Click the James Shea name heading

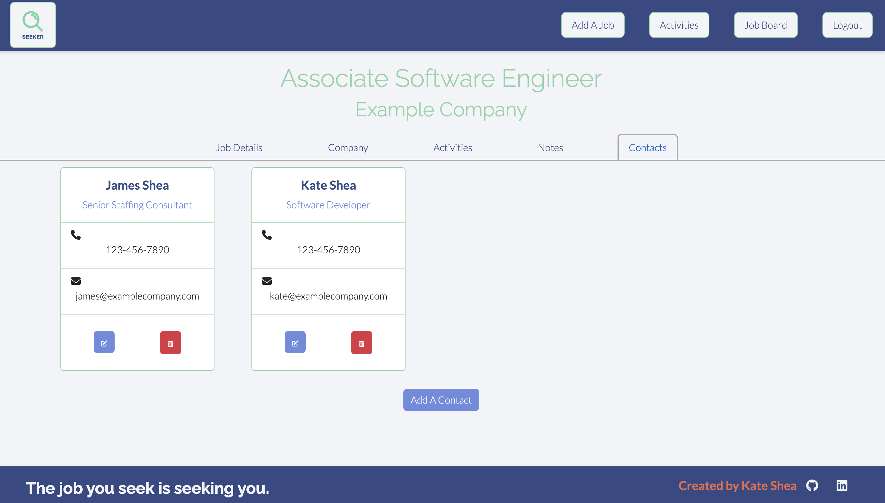(137, 185)
